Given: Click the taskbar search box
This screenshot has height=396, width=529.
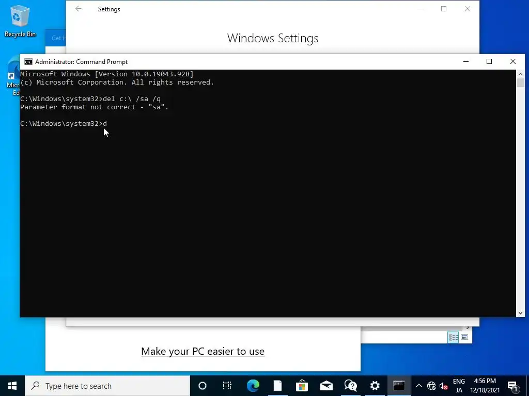Looking at the screenshot, I should point(107,386).
